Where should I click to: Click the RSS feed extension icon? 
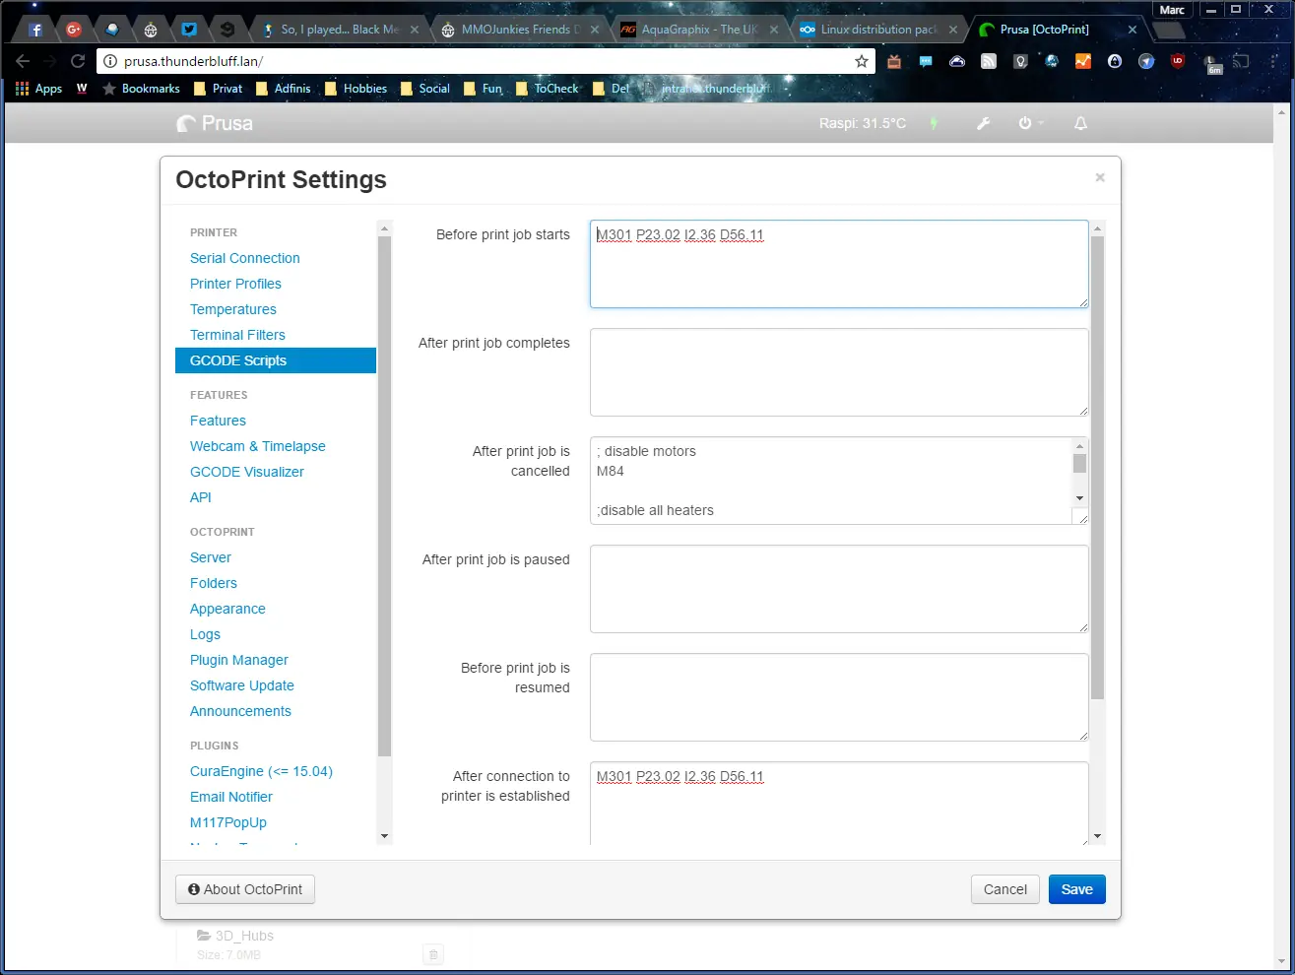click(x=989, y=61)
